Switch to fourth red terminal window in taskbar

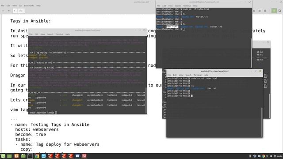point(71,156)
